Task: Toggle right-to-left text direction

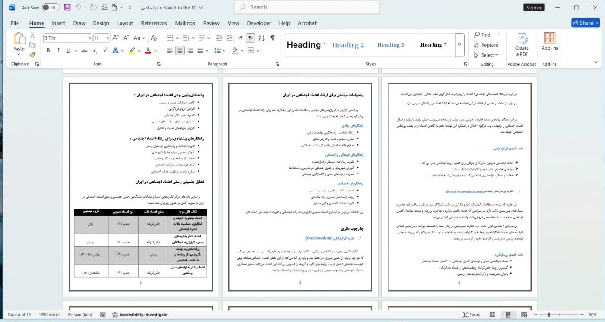Action: (x=251, y=38)
